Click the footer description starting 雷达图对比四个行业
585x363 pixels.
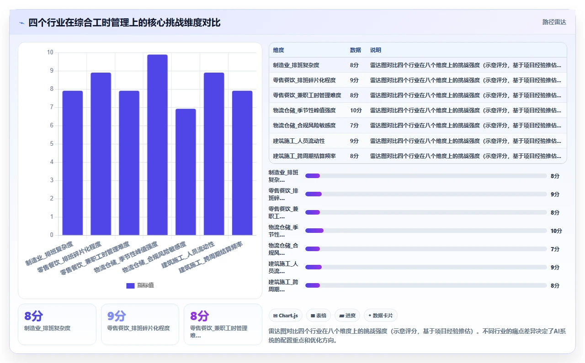click(x=417, y=336)
